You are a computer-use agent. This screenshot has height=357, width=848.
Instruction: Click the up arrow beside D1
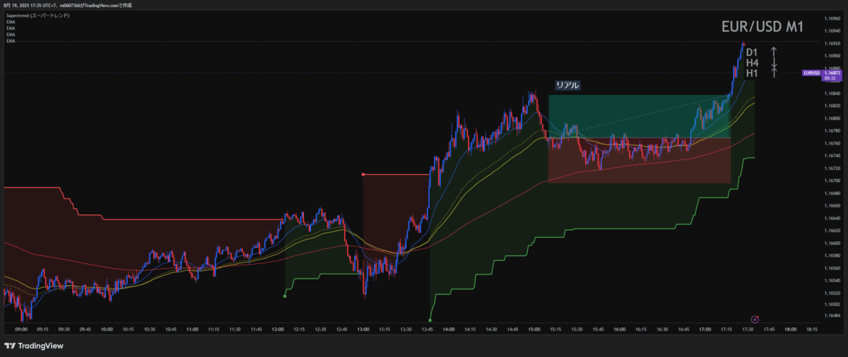point(774,52)
